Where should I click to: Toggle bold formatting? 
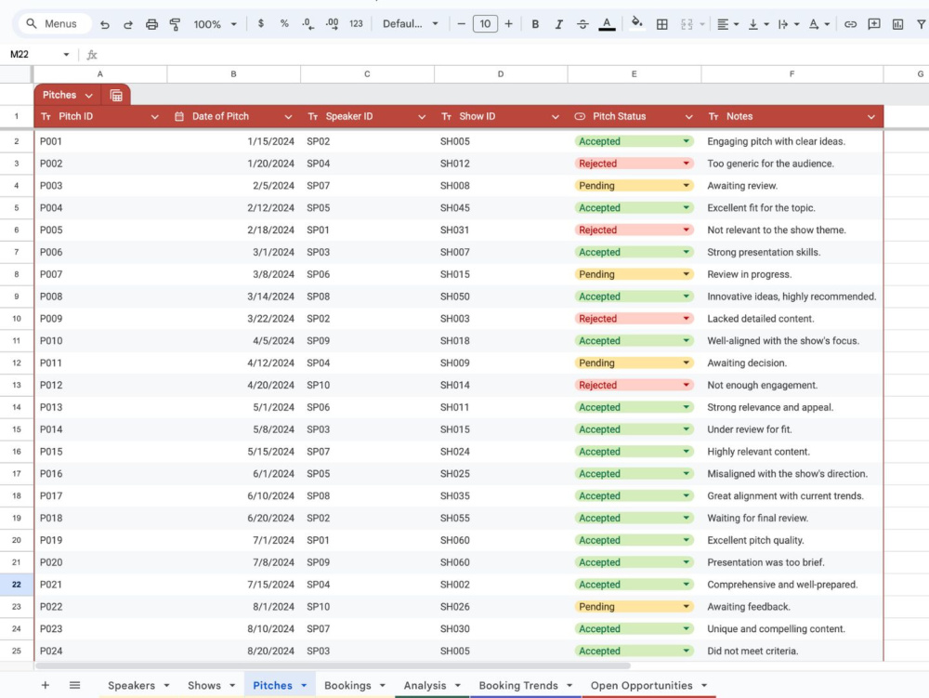[535, 24]
